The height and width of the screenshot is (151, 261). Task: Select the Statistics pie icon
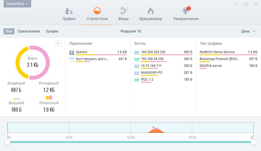(x=97, y=11)
